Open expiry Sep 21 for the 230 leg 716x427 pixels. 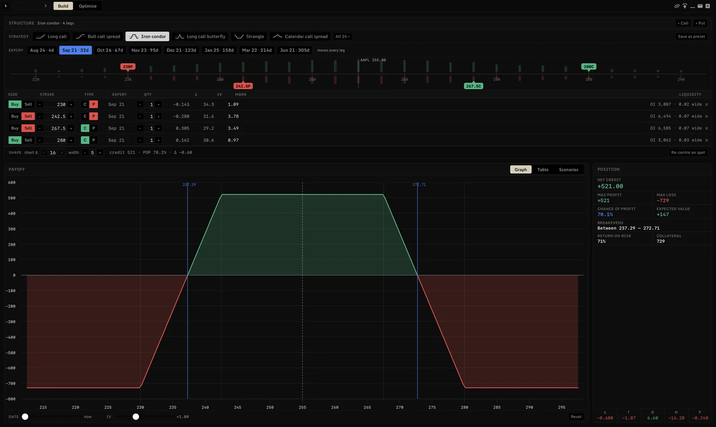point(116,104)
